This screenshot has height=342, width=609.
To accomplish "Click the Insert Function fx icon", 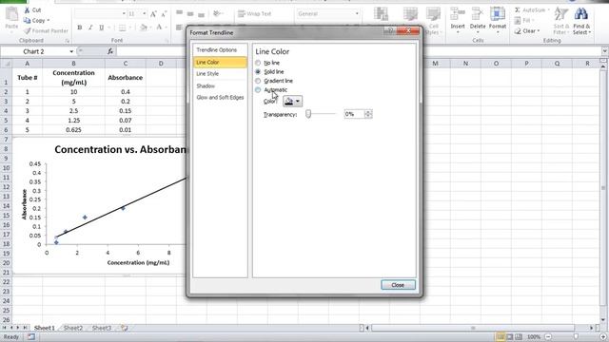I will click(x=110, y=51).
